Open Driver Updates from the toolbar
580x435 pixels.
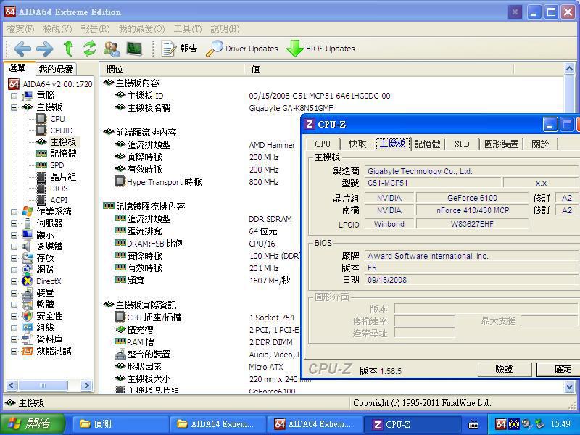coord(242,49)
